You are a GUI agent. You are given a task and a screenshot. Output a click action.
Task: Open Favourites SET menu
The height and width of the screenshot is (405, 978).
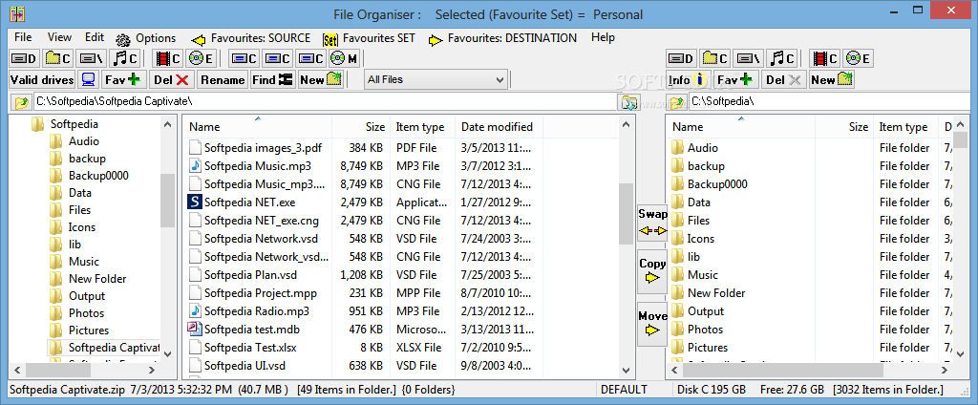point(369,39)
